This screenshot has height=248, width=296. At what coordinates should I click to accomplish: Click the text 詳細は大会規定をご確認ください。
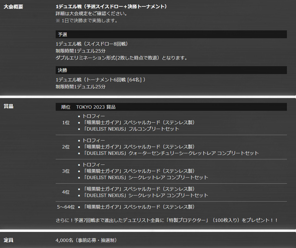click(x=92, y=14)
